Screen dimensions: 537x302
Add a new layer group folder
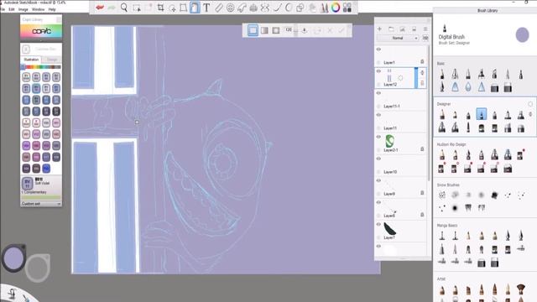pyautogui.click(x=391, y=29)
